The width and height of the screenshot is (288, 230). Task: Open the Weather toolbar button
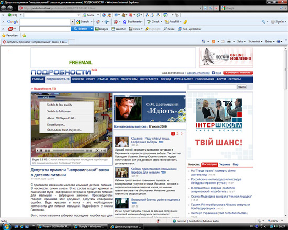(118, 29)
